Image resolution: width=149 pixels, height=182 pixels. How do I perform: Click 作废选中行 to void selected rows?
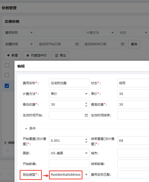click(36, 55)
